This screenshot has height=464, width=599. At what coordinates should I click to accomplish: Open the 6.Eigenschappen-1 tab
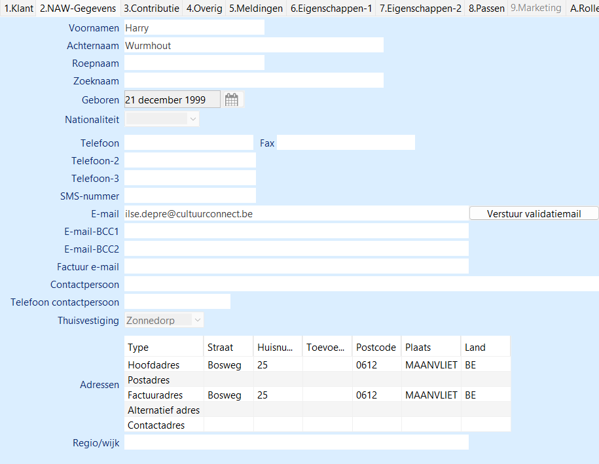(x=331, y=9)
